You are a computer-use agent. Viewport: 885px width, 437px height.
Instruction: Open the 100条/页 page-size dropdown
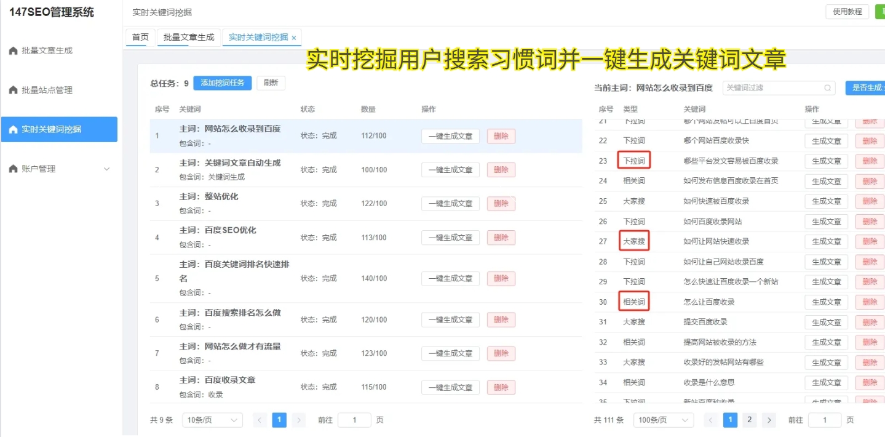663,419
